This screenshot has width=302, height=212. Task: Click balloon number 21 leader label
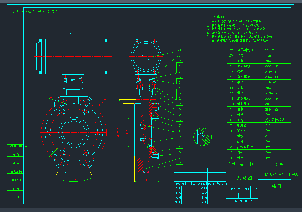pyautogui.click(x=179, y=50)
